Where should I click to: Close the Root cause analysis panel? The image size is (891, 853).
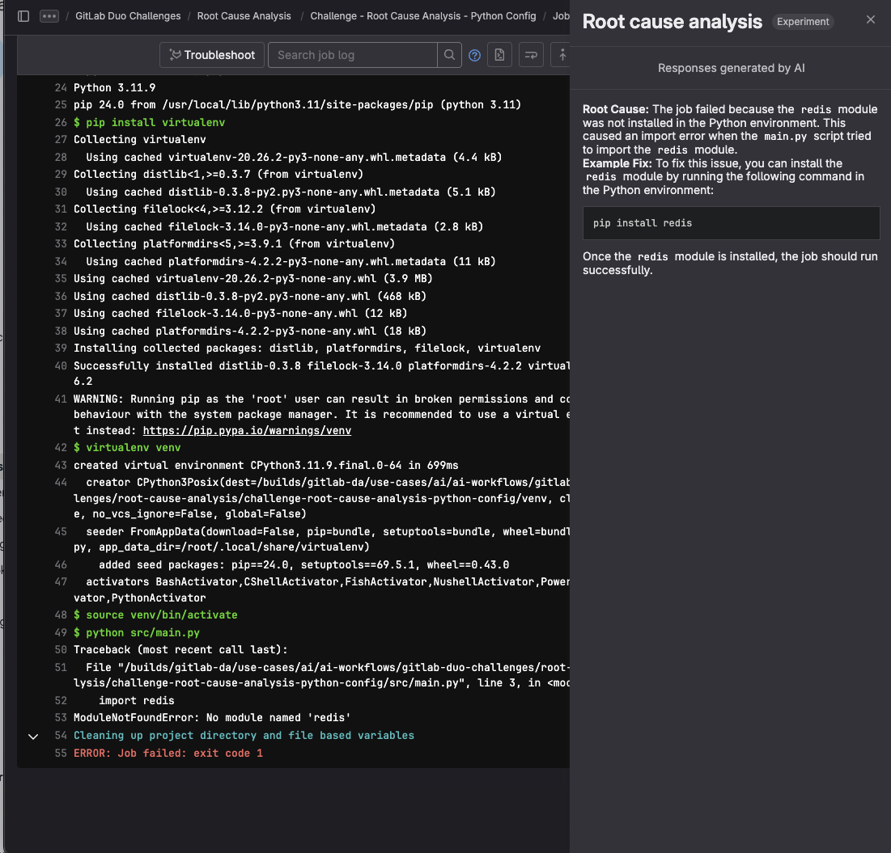870,20
